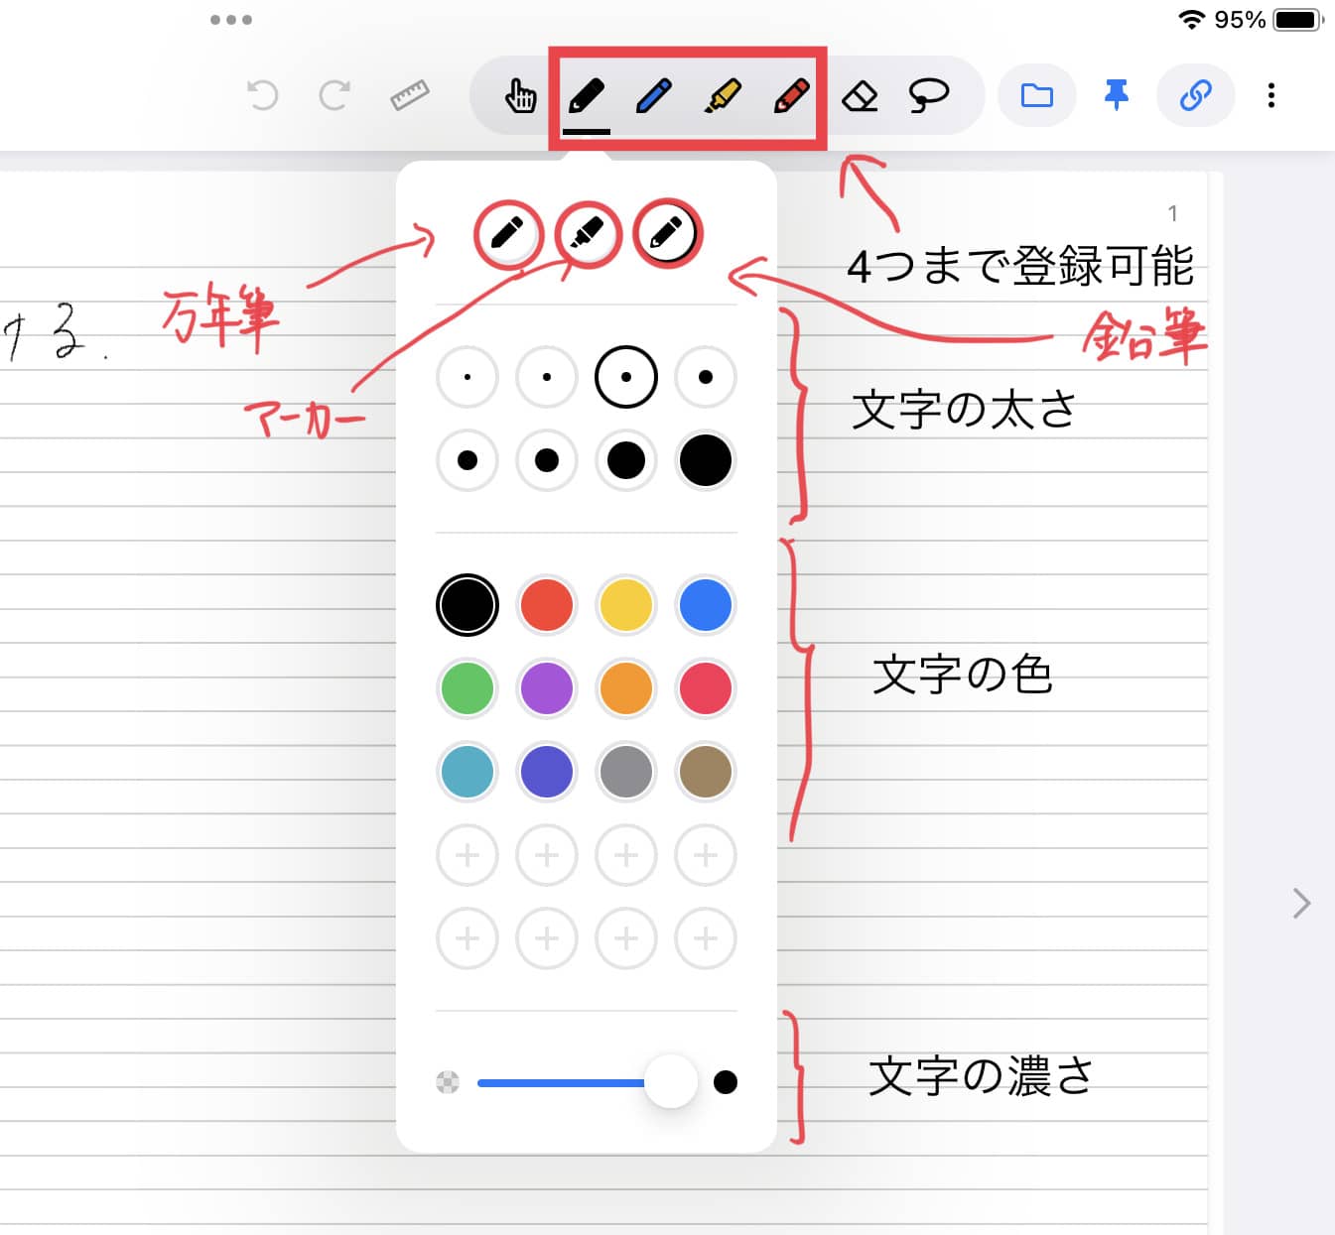Expand the next page with the right chevron
This screenshot has height=1235, width=1335.
1300,903
